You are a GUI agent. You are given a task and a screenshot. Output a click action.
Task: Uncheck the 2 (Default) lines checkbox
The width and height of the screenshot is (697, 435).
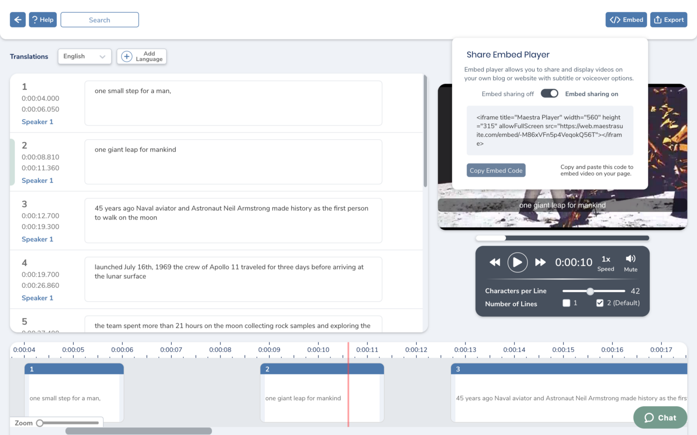tap(600, 303)
